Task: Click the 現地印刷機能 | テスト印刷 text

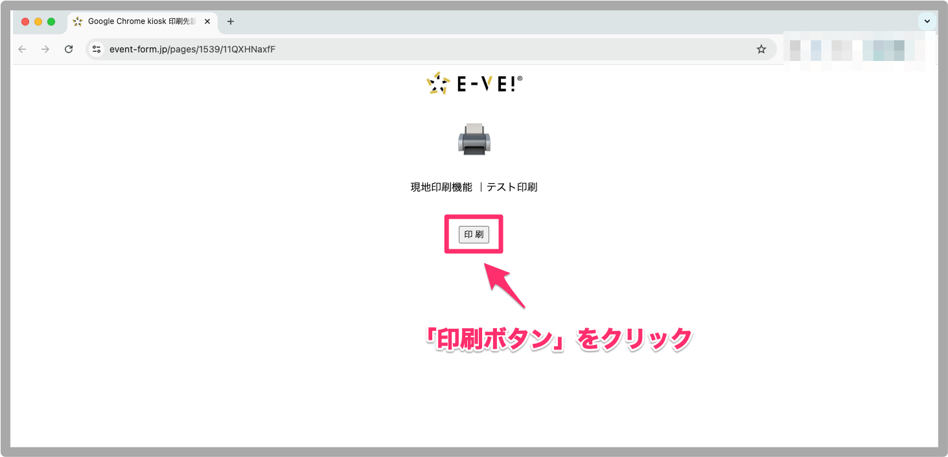Action: coord(474,188)
